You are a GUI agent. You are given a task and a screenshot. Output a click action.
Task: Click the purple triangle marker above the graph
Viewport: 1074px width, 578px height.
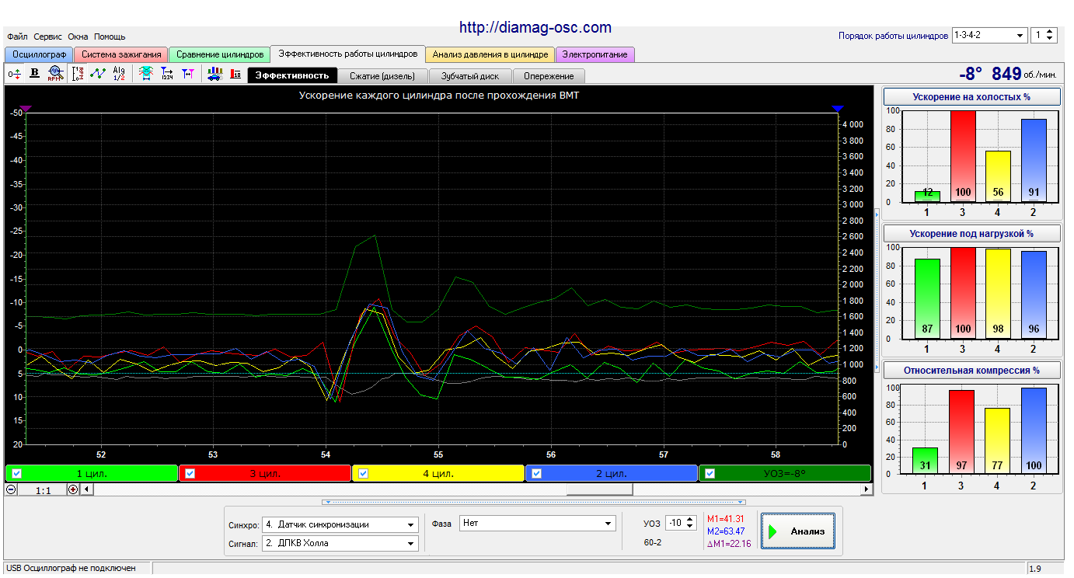25,109
